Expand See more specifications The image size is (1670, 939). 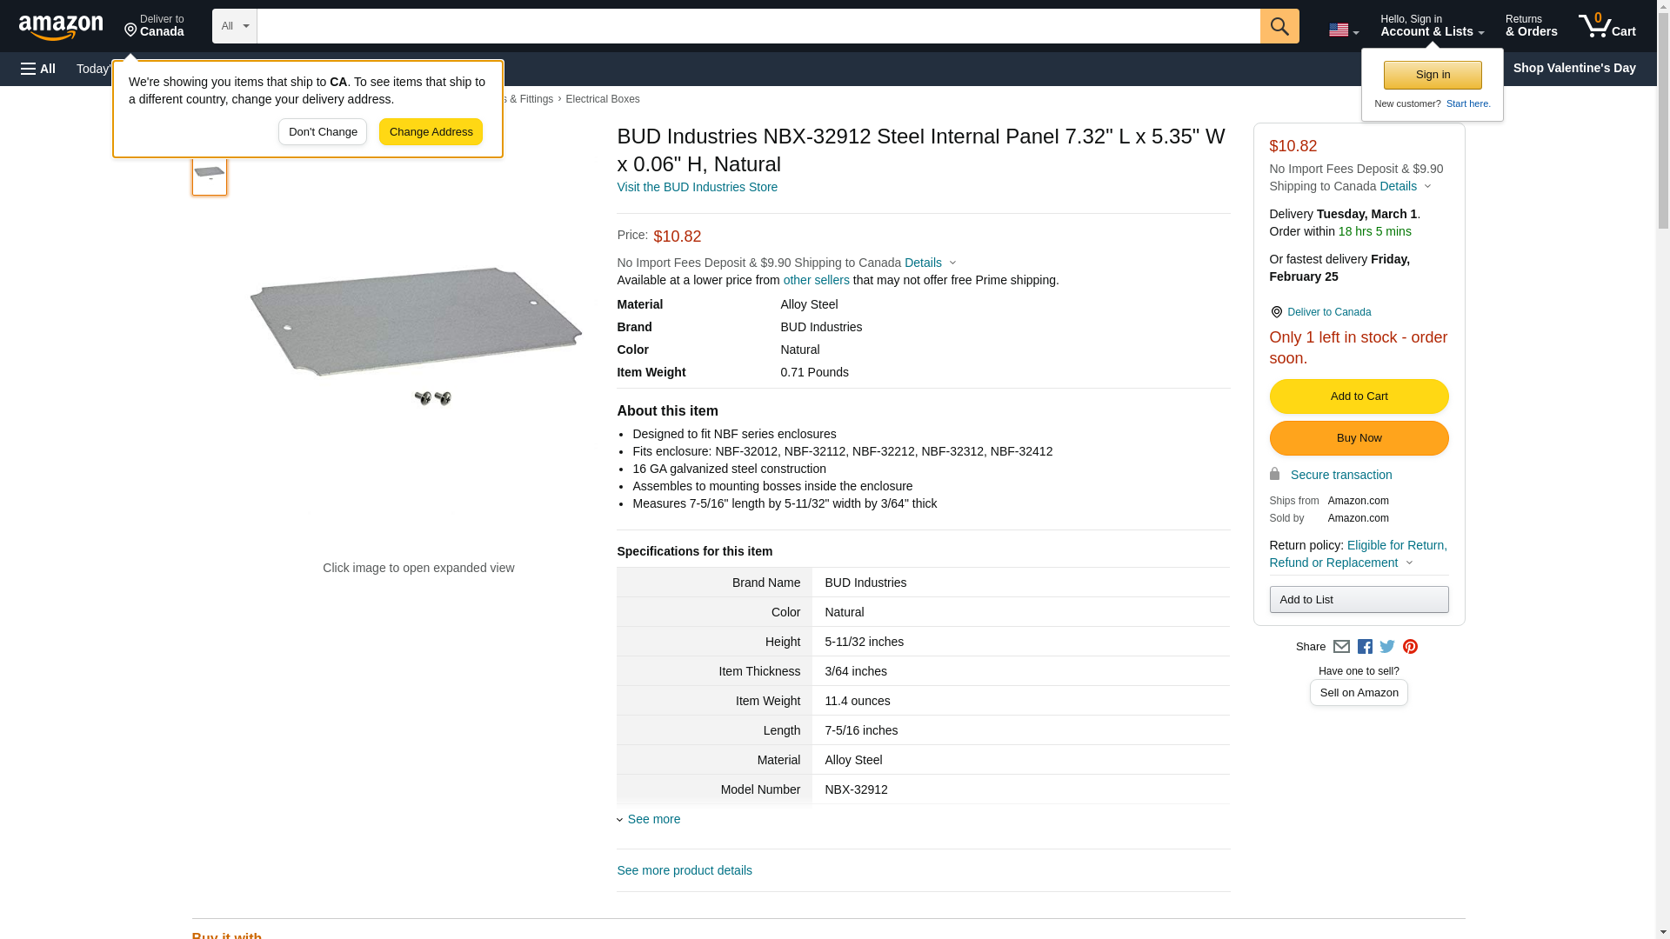(653, 819)
